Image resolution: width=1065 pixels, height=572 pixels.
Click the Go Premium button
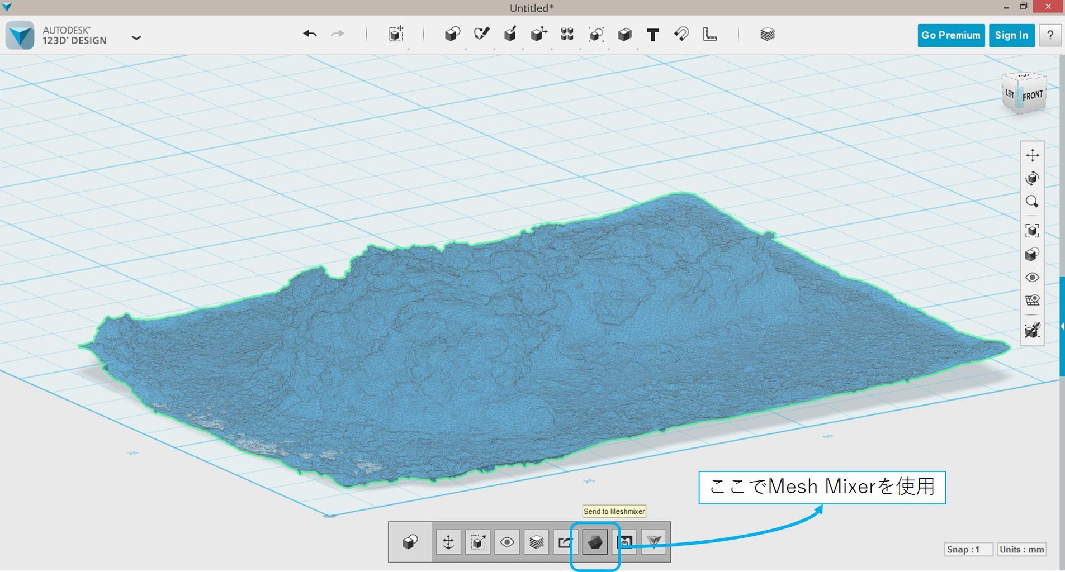click(950, 35)
